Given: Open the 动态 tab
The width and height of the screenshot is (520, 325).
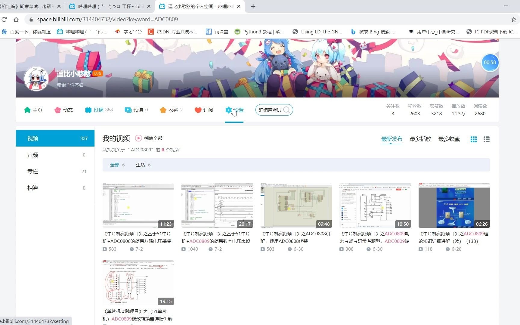Looking at the screenshot, I should (x=63, y=110).
